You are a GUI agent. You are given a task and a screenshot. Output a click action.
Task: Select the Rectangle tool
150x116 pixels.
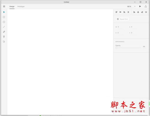[4, 17]
